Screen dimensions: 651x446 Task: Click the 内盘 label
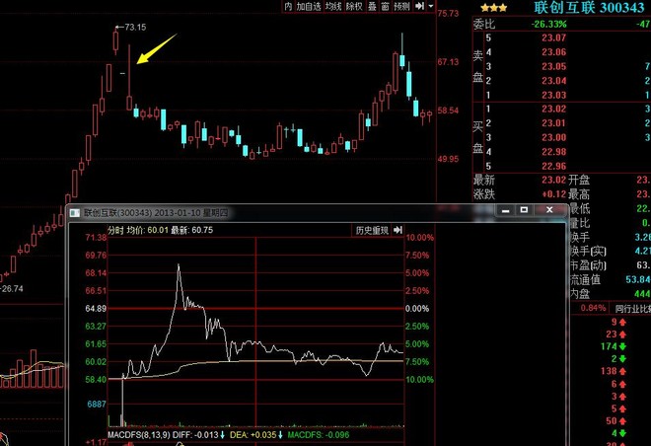[x=580, y=294]
